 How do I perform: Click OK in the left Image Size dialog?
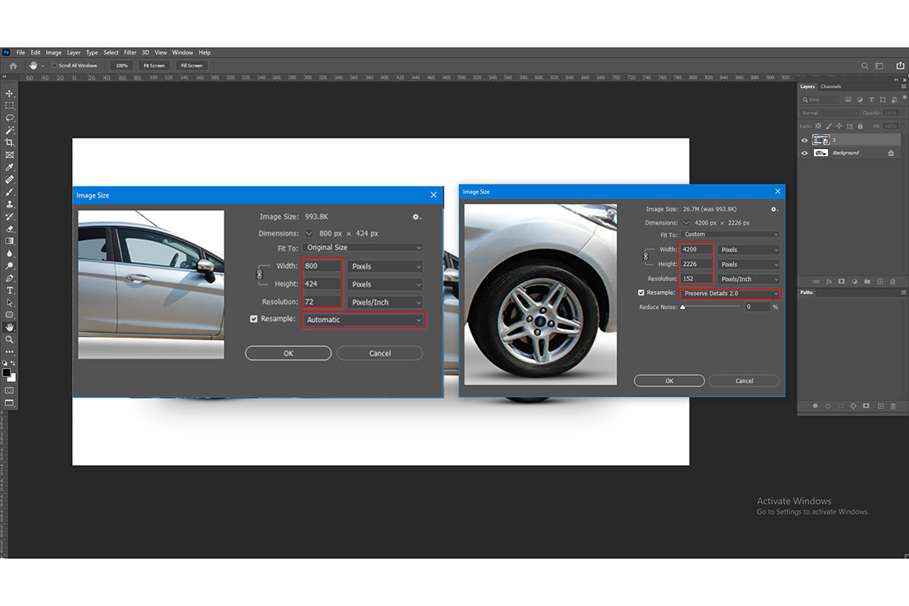click(288, 353)
